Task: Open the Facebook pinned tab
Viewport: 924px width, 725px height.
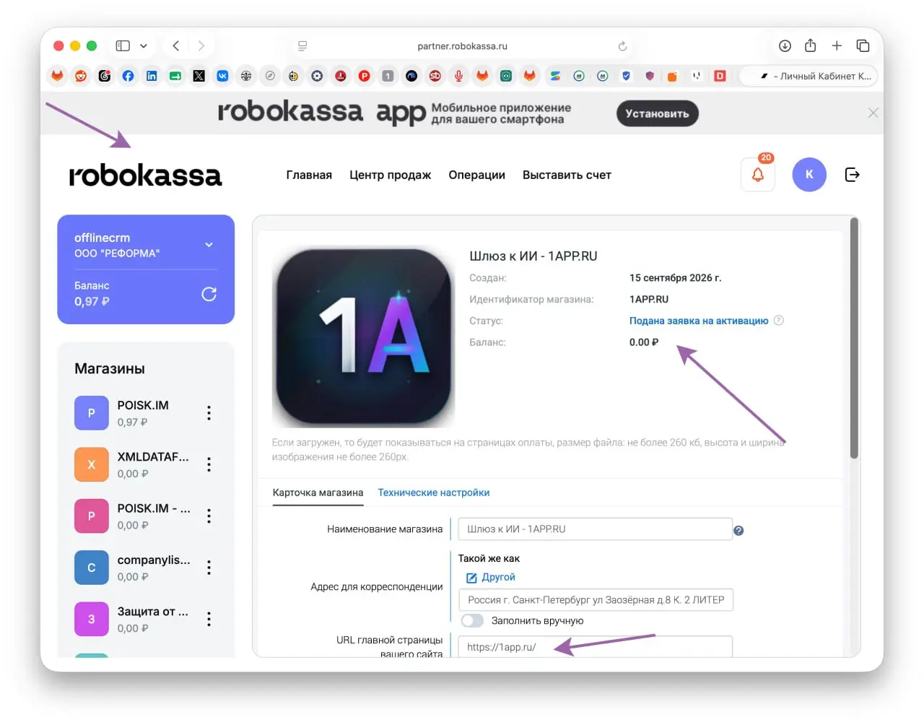Action: (x=128, y=76)
